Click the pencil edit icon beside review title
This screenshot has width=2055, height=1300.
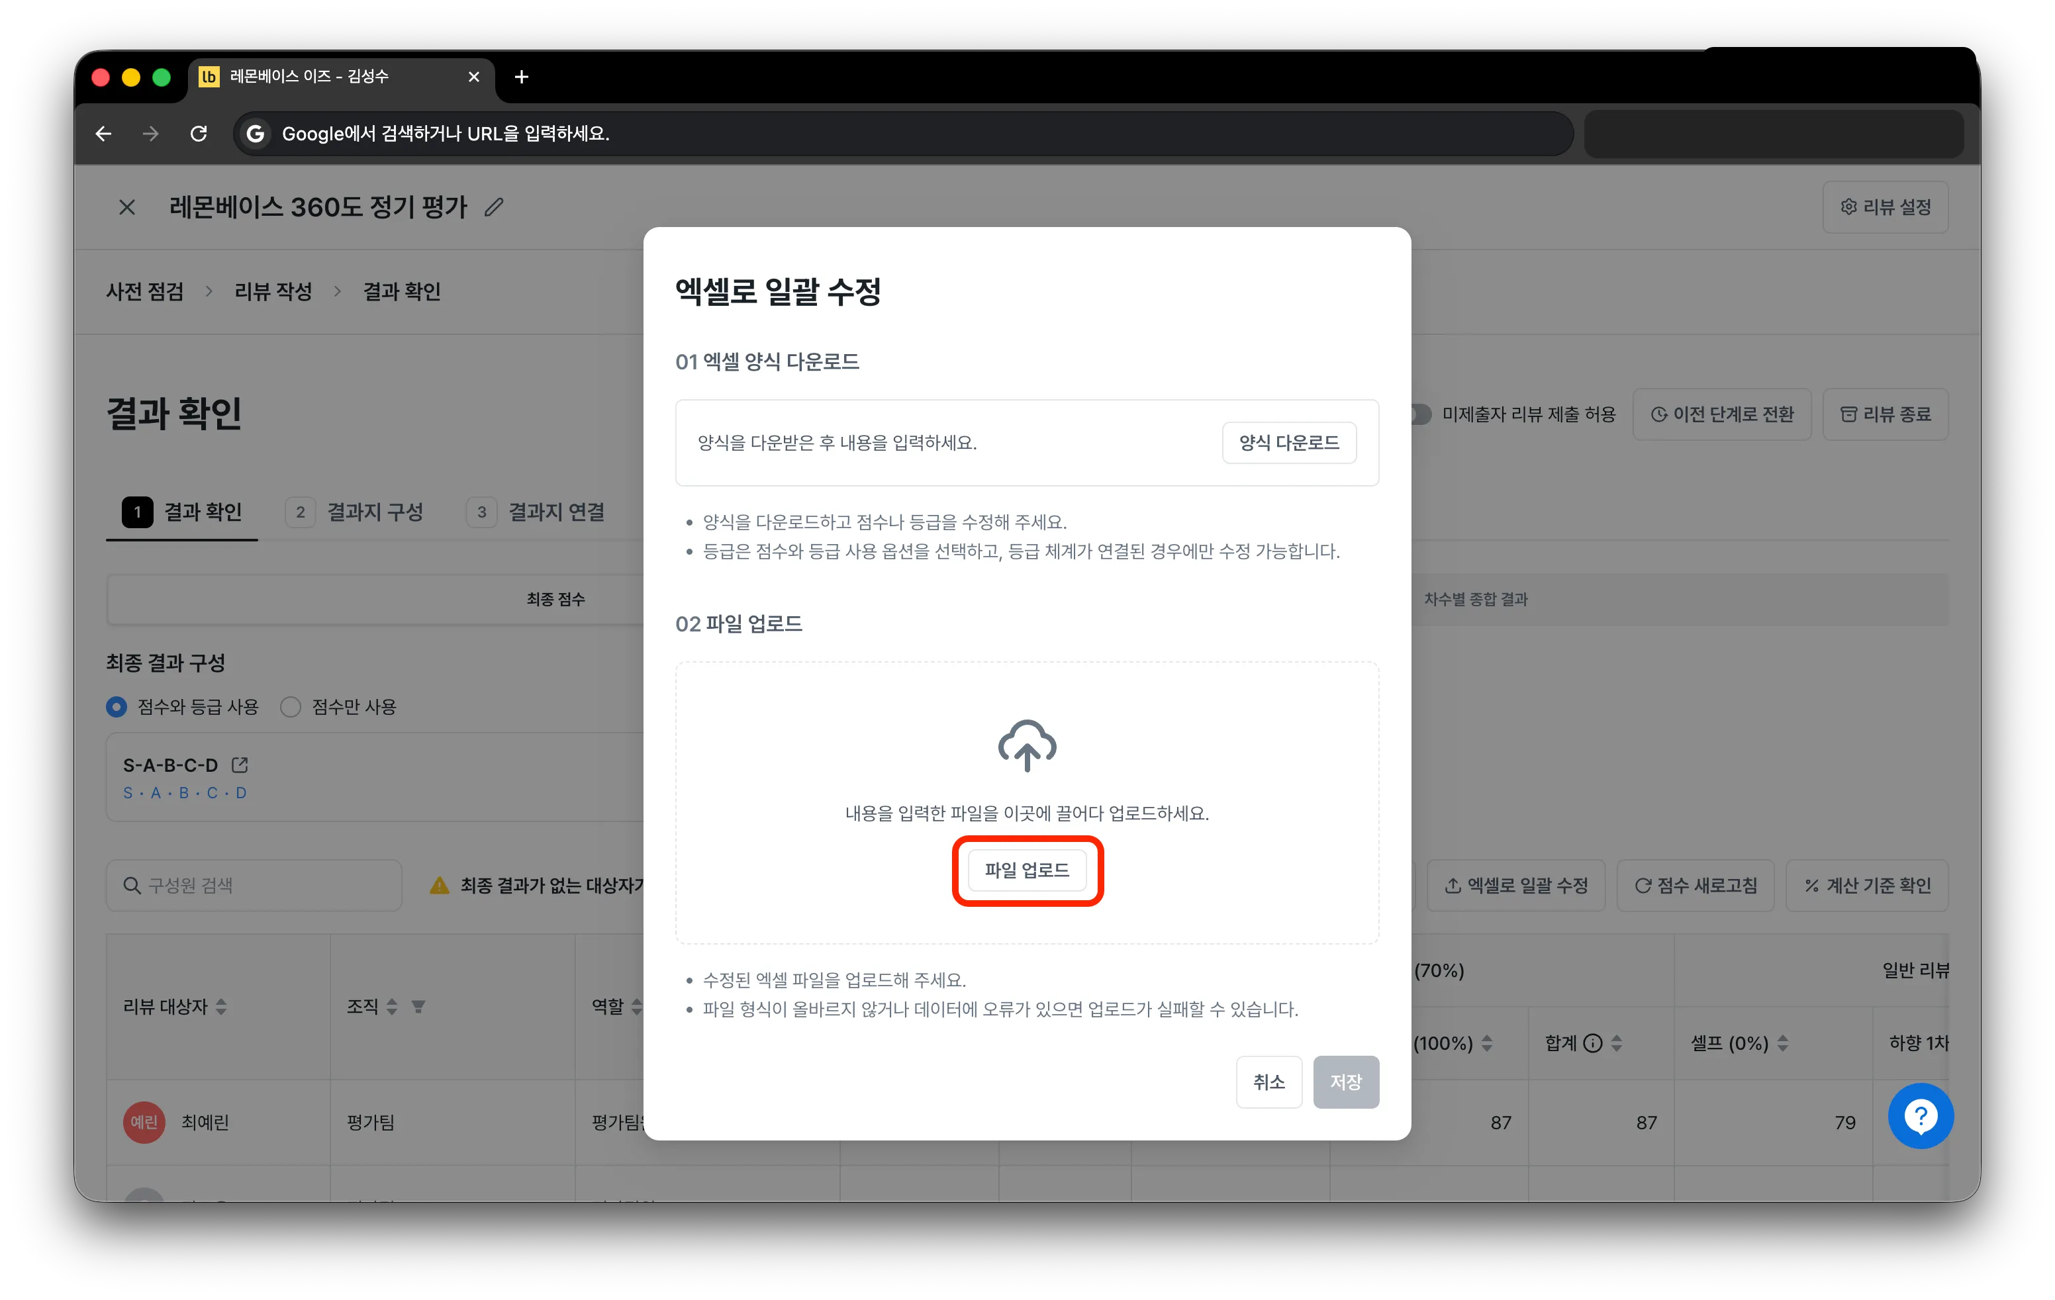493,207
